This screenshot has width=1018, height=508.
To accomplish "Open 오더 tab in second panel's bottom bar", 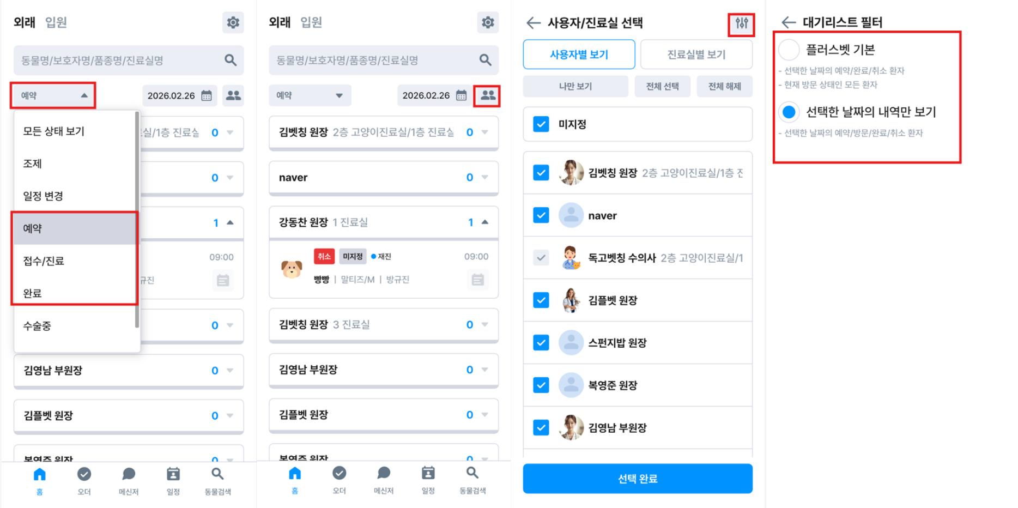I will (x=339, y=480).
